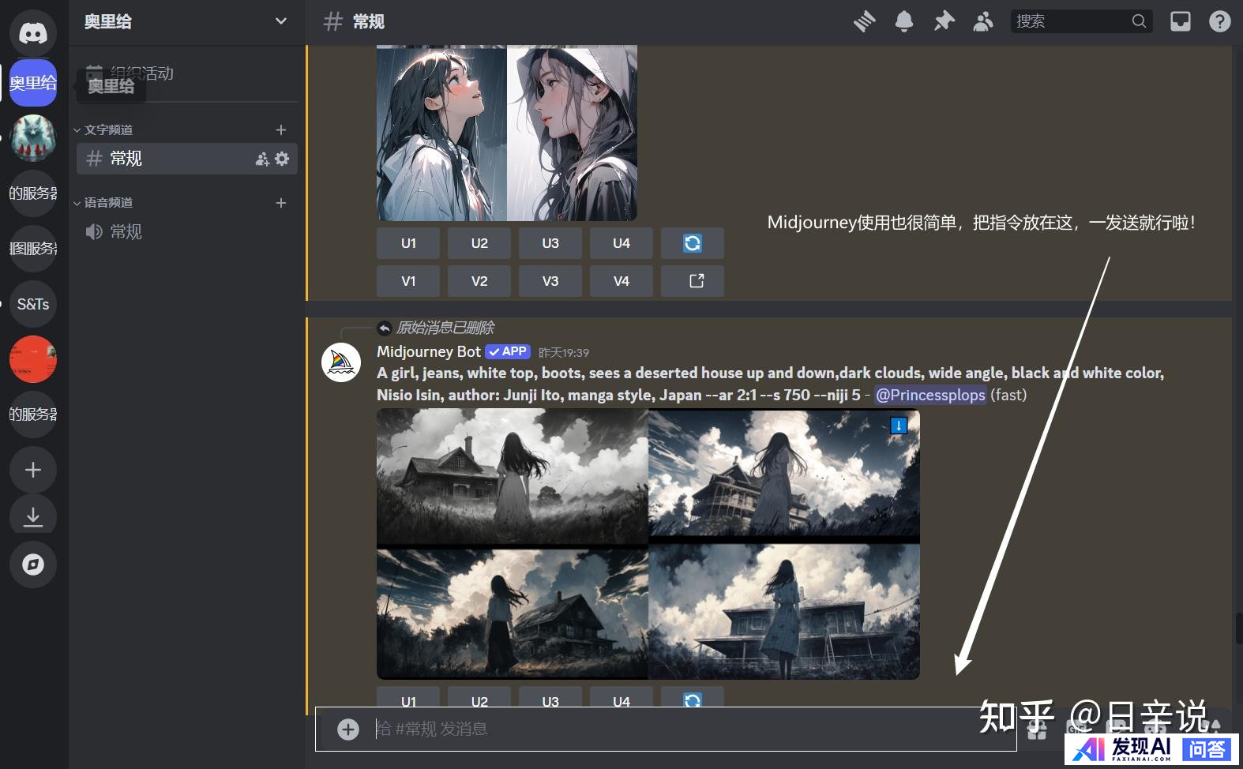Screen dimensions: 1243x769
Task: Join the 常规 voice channel
Action: click(x=187, y=231)
